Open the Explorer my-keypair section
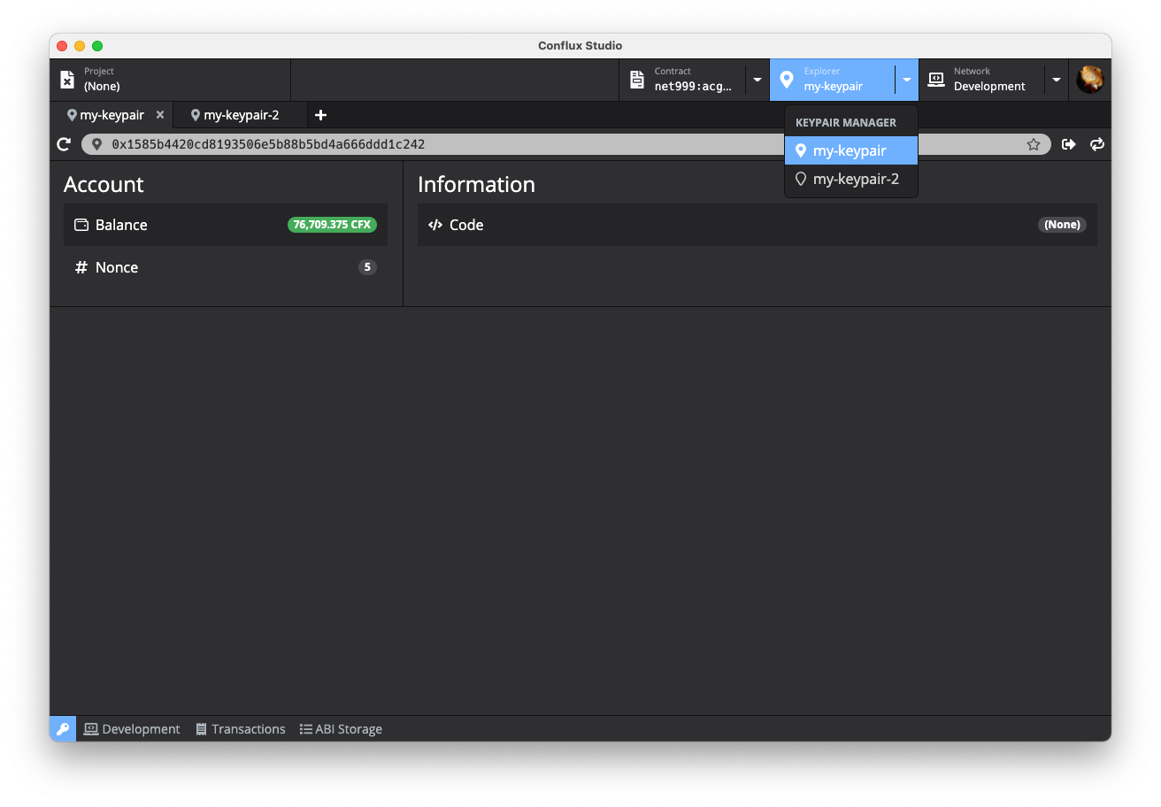This screenshot has width=1161, height=807. [x=832, y=80]
